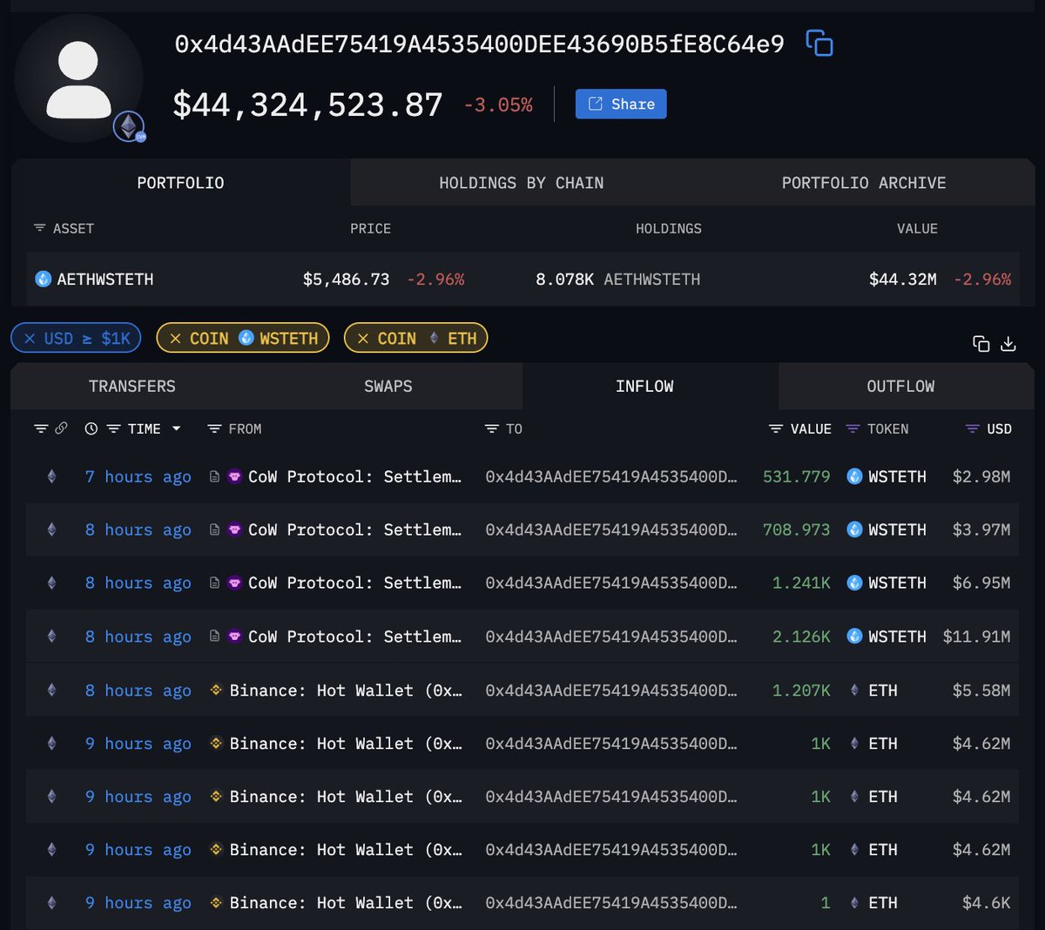Open the FROM column filter
Image resolution: width=1045 pixels, height=930 pixels.
point(214,429)
